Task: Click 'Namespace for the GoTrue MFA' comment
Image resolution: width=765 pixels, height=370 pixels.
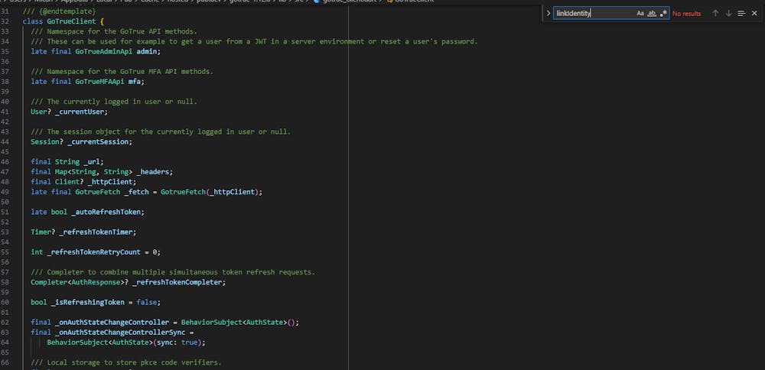Action: tap(122, 71)
